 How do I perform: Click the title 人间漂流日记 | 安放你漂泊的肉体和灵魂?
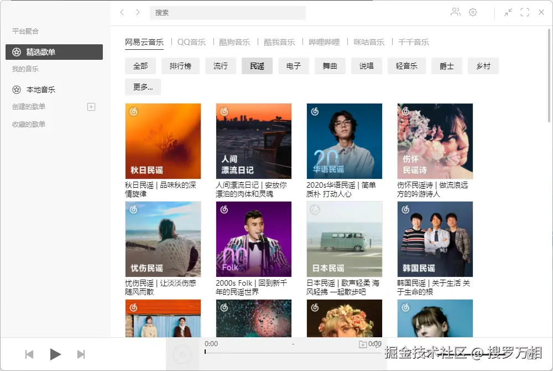coord(251,189)
